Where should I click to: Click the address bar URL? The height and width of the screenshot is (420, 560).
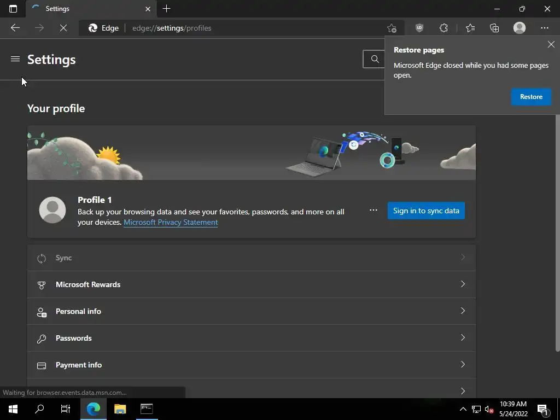pos(172,28)
